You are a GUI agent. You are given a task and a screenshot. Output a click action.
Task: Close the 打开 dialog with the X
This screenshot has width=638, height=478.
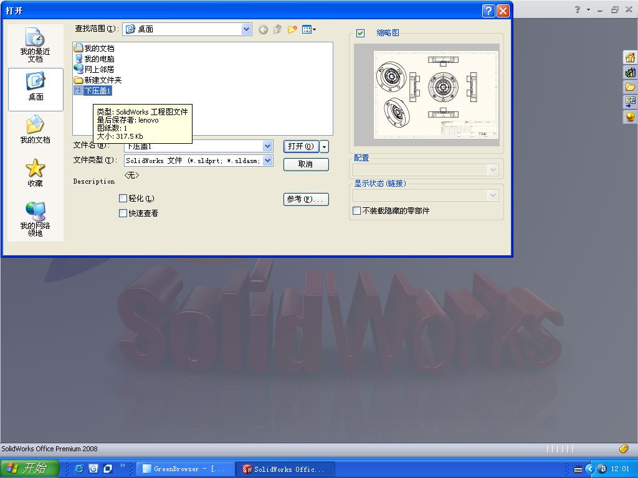pos(503,11)
